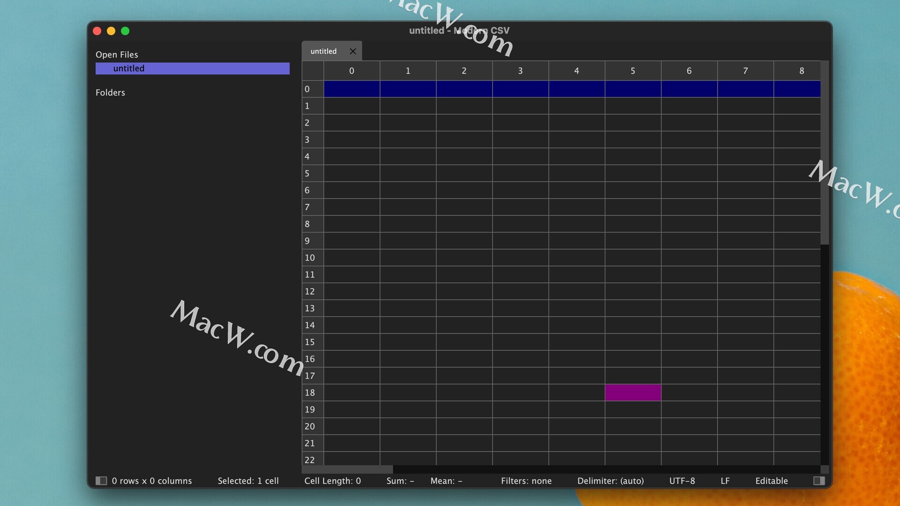The height and width of the screenshot is (506, 900).
Task: Click the blue cell in row 0, column 4
Action: [x=577, y=89]
